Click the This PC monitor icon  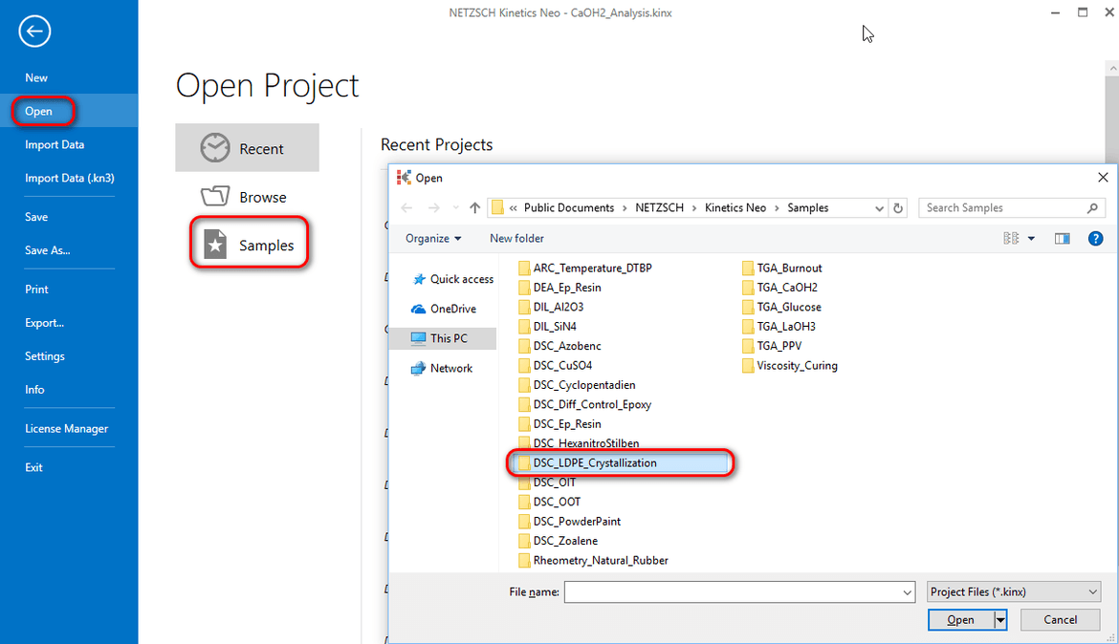(418, 338)
